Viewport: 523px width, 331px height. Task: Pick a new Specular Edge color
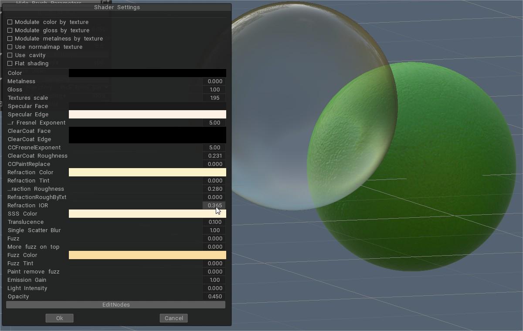tap(147, 114)
